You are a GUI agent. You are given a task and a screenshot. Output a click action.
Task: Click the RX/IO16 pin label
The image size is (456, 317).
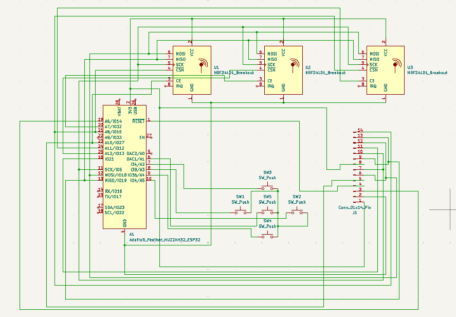(x=114, y=191)
